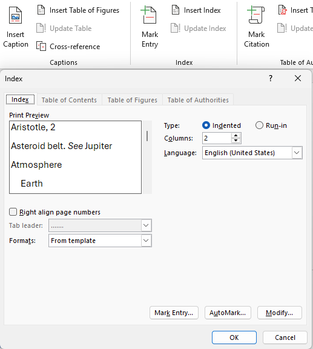This screenshot has width=313, height=349.
Task: Click the Update Table of Authorities icon
Action: [x=282, y=28]
